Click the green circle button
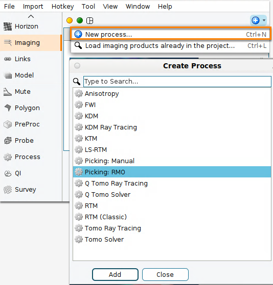Screen dimensions: 273x285 pyautogui.click(x=80, y=20)
